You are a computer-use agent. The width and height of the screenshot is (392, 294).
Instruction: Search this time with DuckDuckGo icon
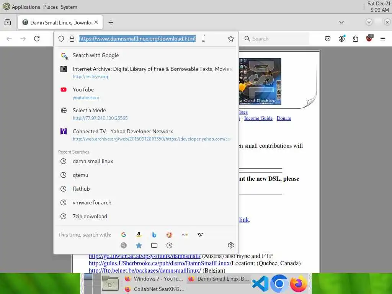170,235
